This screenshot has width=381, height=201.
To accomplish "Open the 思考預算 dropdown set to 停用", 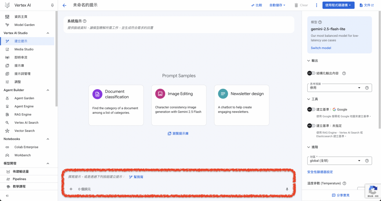I will [x=339, y=88].
